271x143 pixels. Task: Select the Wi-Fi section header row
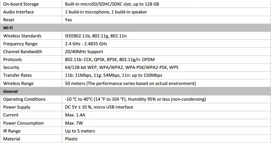click(135, 28)
